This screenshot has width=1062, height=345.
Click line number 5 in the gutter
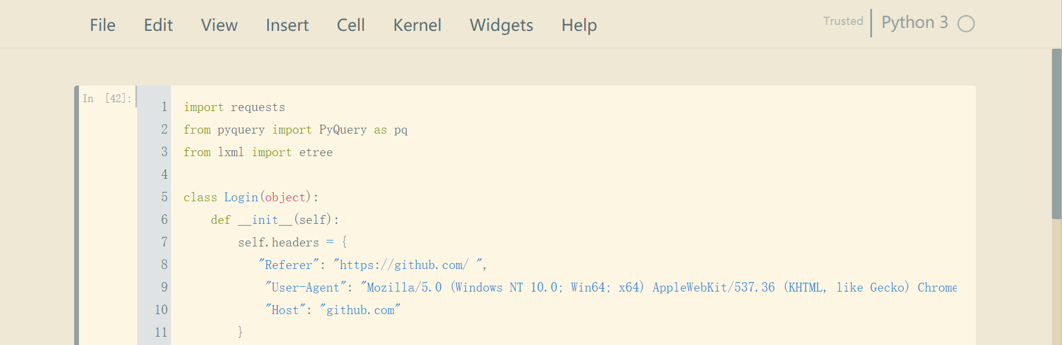(163, 197)
